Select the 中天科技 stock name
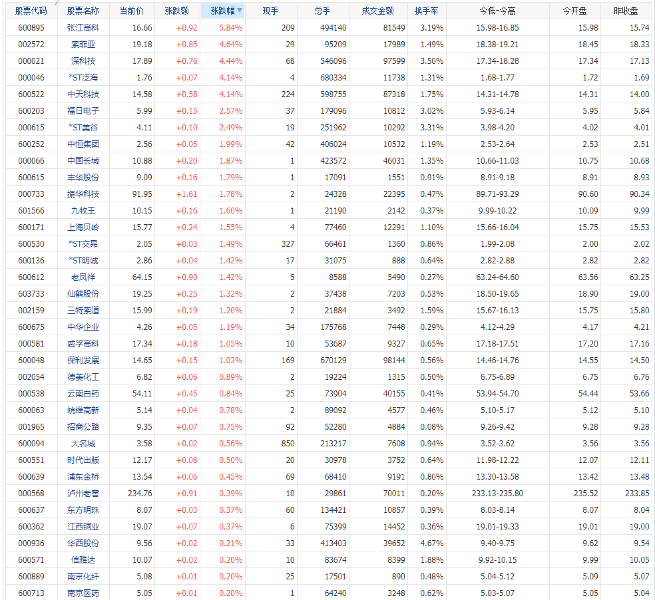Image resolution: width=655 pixels, height=600 pixels. tap(83, 94)
